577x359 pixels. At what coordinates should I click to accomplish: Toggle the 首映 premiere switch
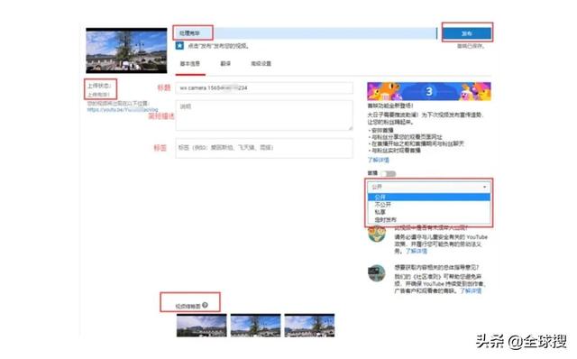[389, 173]
